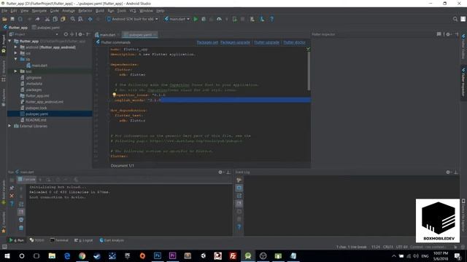Select the pubspec.yaml editor tab
This screenshot has width=467, height=262.
coord(140,35)
